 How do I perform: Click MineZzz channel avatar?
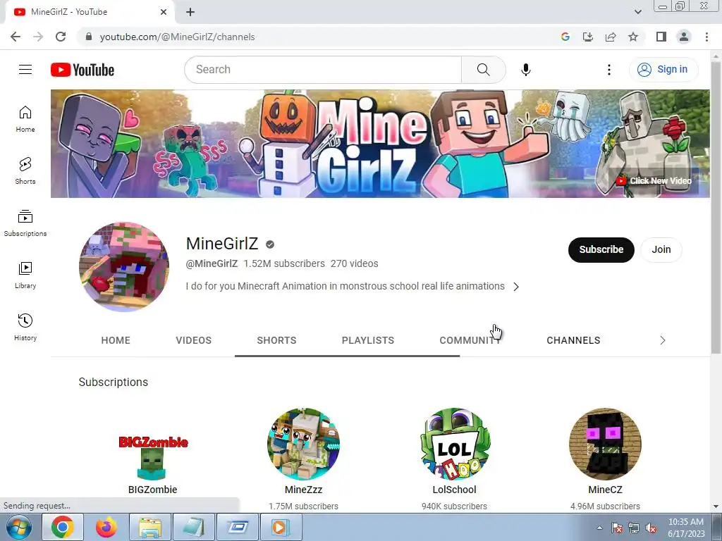(303, 444)
